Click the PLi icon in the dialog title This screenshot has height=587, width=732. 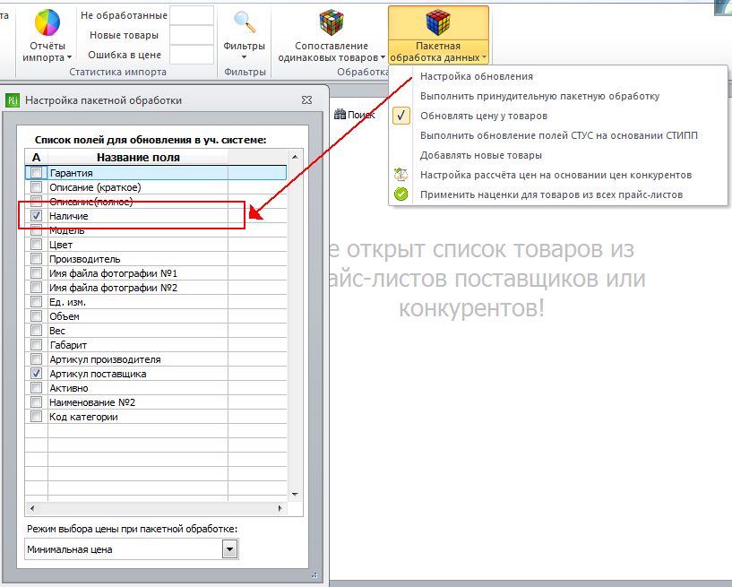[x=13, y=100]
